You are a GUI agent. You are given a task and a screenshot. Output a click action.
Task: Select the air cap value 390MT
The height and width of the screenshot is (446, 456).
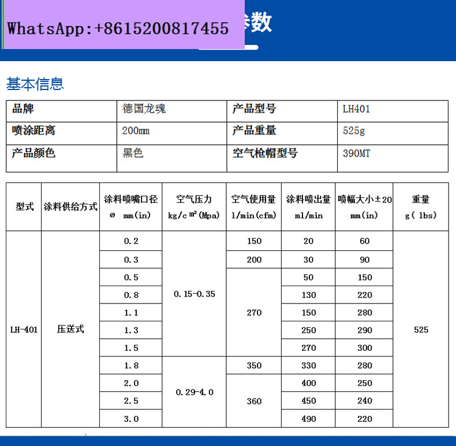coord(357,153)
